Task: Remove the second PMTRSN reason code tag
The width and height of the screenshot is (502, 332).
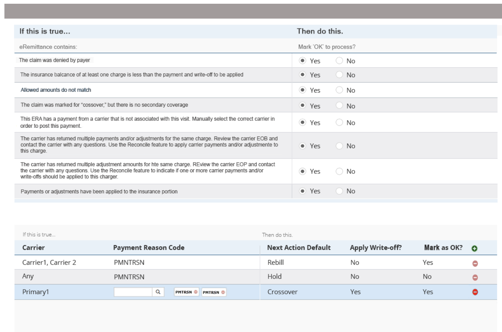Action: point(223,292)
